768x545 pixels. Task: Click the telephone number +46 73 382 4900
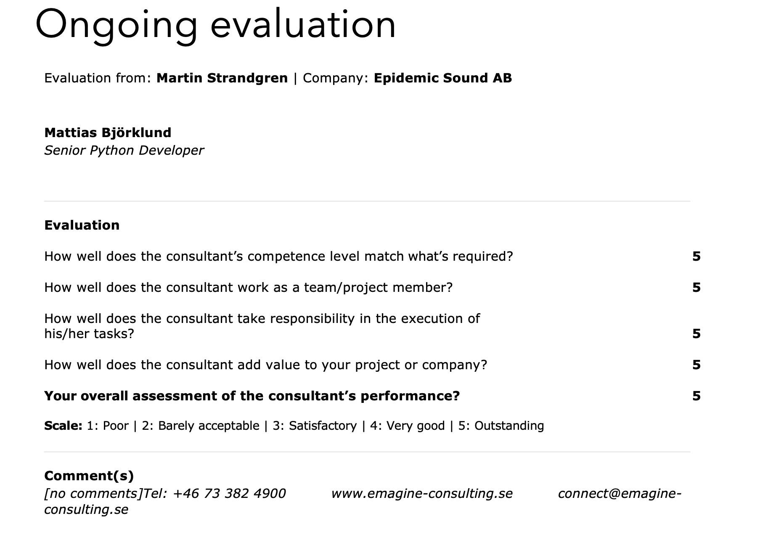pyautogui.click(x=229, y=493)
